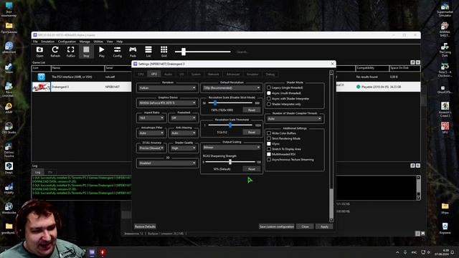Select Legacy (single threaded) shader mode

click(x=285, y=87)
